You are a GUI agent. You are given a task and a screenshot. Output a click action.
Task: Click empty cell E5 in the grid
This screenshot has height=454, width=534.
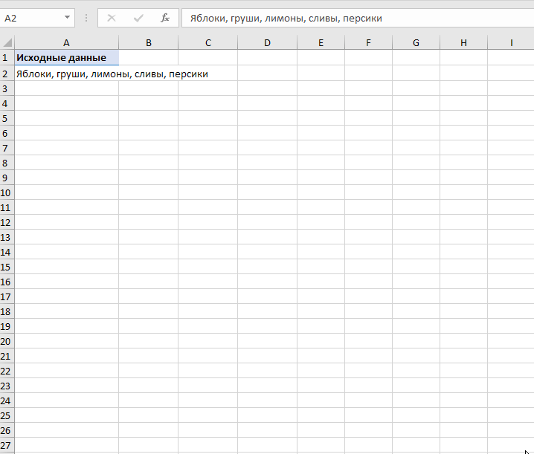pyautogui.click(x=321, y=118)
